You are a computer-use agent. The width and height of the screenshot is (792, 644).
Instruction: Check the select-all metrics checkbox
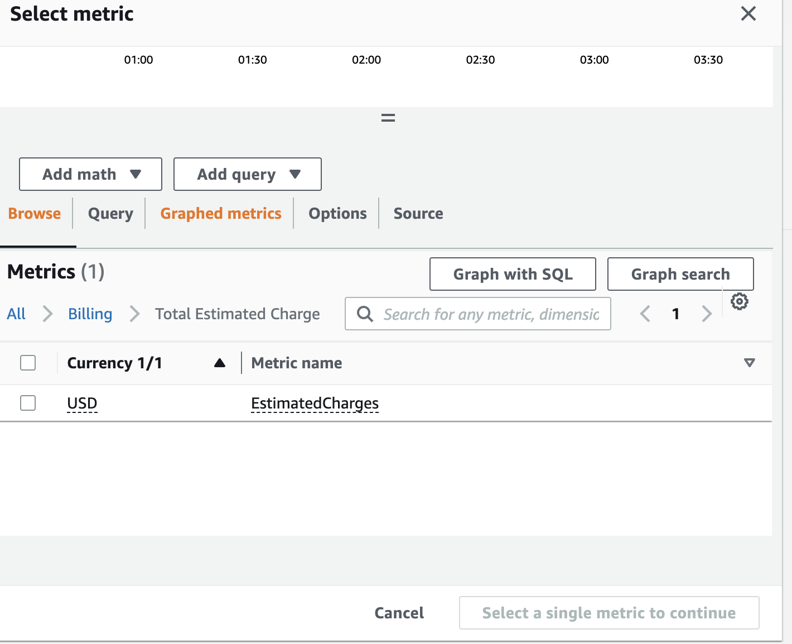(x=28, y=363)
